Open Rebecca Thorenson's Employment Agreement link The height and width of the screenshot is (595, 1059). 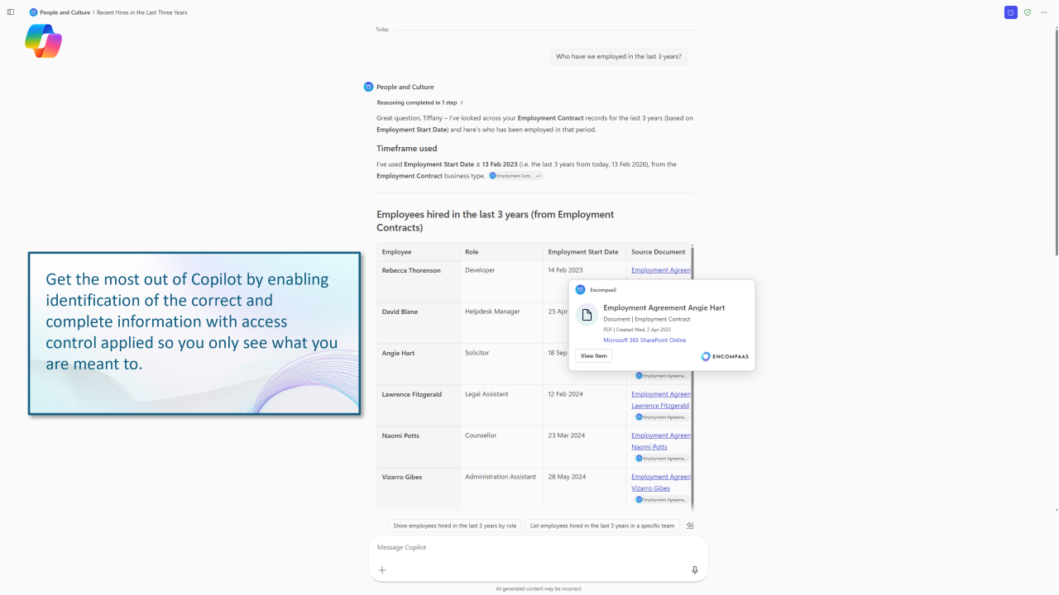pyautogui.click(x=661, y=270)
